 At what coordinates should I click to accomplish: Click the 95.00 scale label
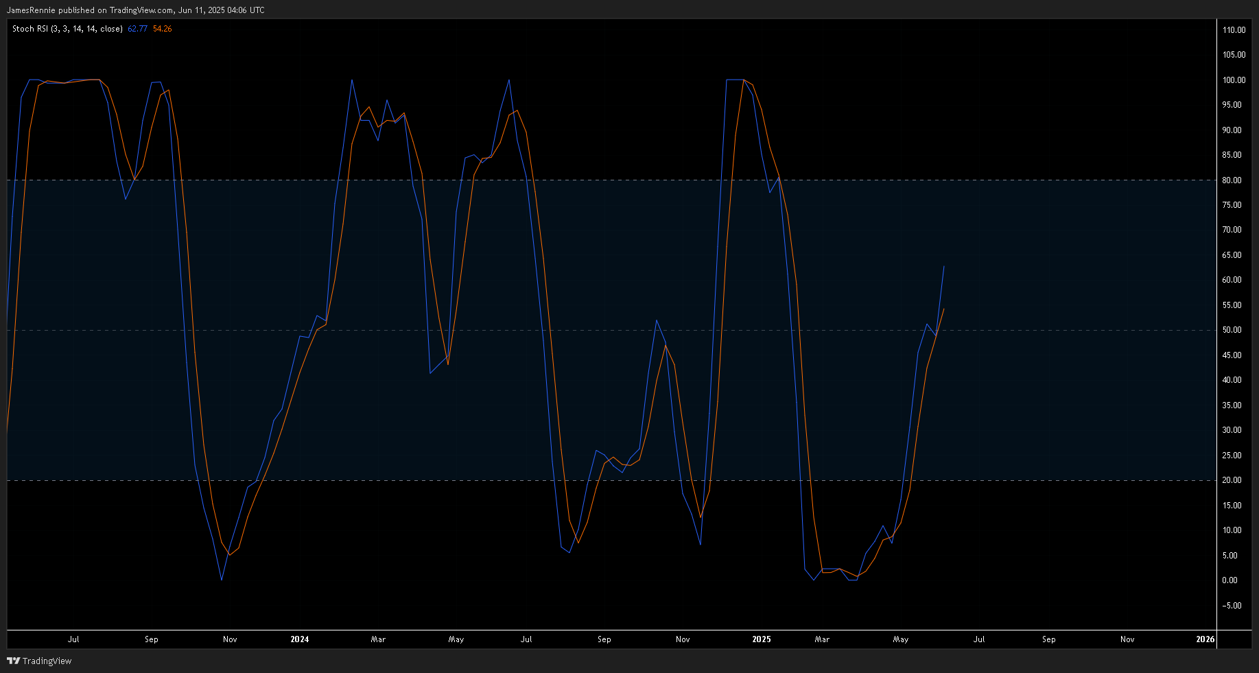[1232, 105]
